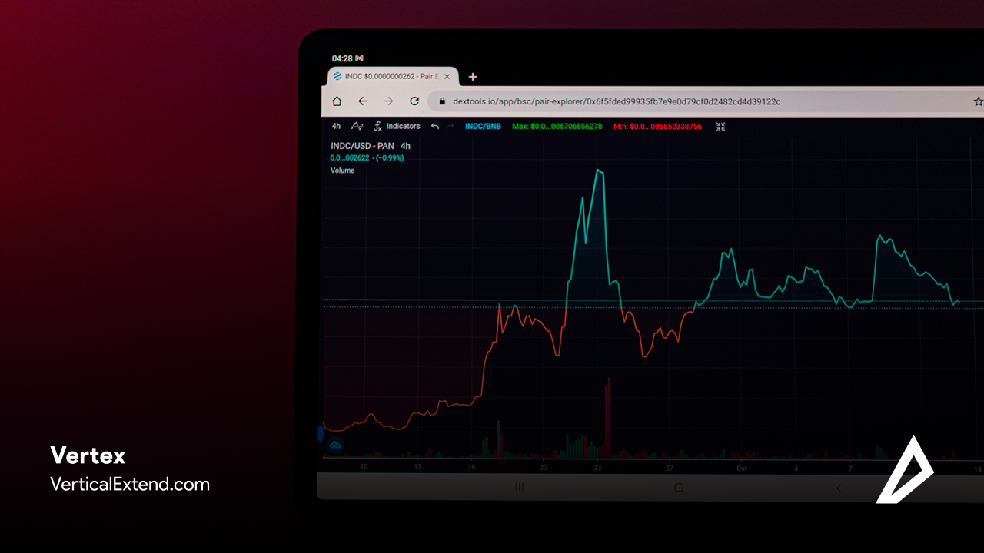Tap the Android home navigation button

point(678,488)
